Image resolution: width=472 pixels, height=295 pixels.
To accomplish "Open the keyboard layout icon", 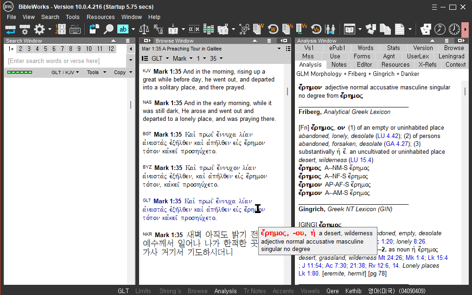I will click(x=75, y=29).
